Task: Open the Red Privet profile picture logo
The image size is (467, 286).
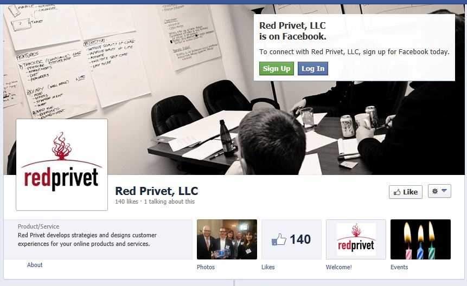Action: point(62,165)
